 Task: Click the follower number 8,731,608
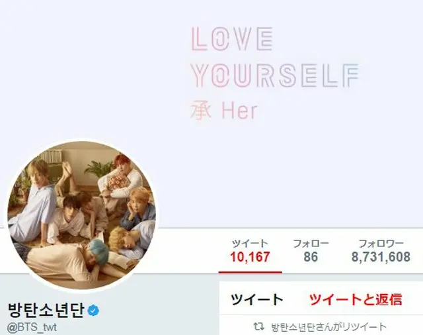[381, 257]
